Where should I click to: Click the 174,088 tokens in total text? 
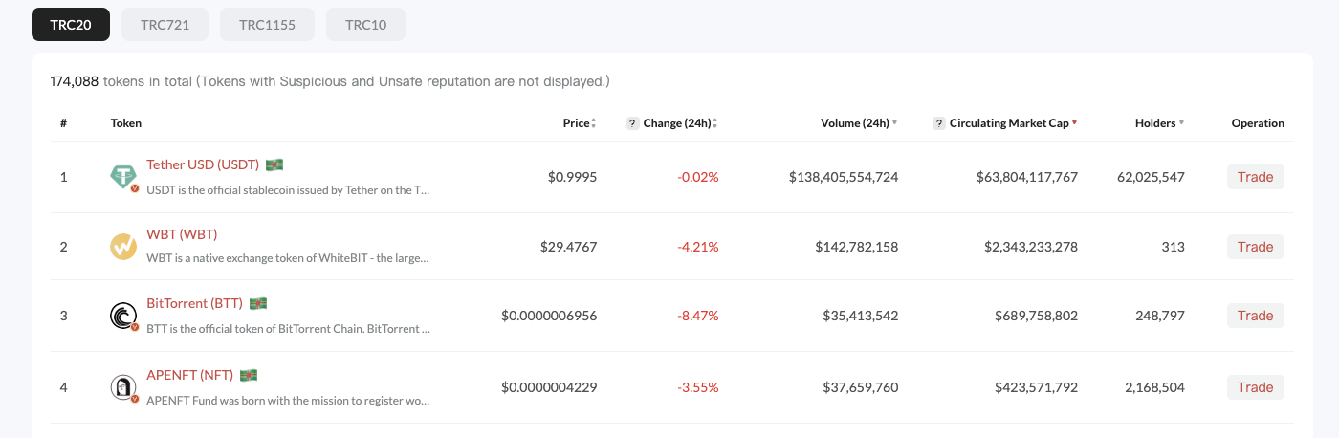click(x=330, y=81)
